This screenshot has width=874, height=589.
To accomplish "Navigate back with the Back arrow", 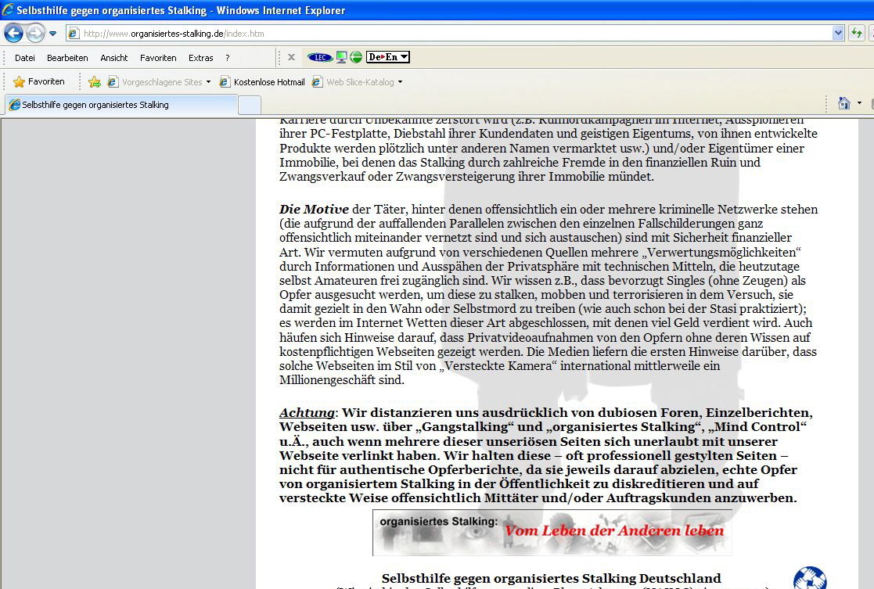I will (x=12, y=33).
